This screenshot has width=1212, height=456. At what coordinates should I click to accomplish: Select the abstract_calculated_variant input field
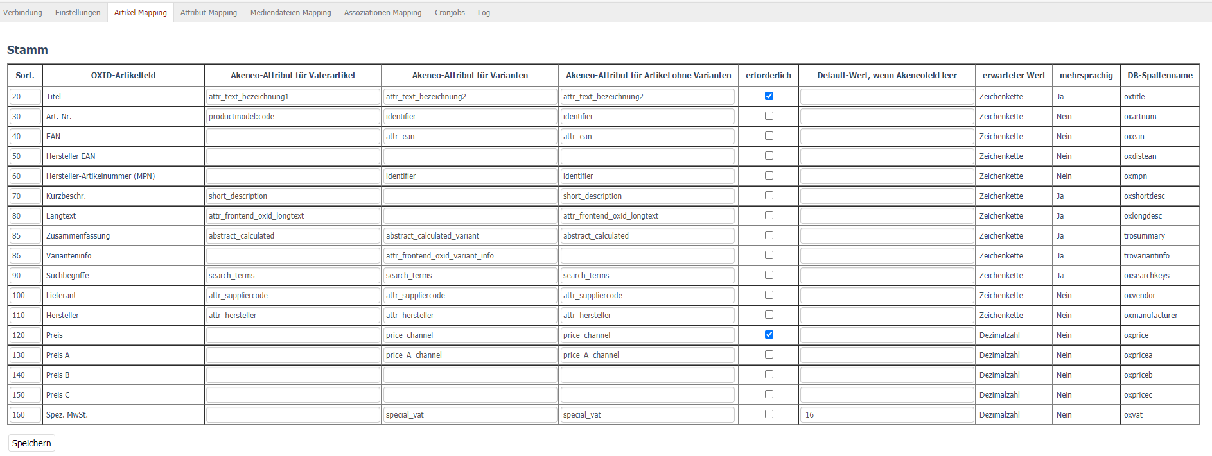[470, 236]
